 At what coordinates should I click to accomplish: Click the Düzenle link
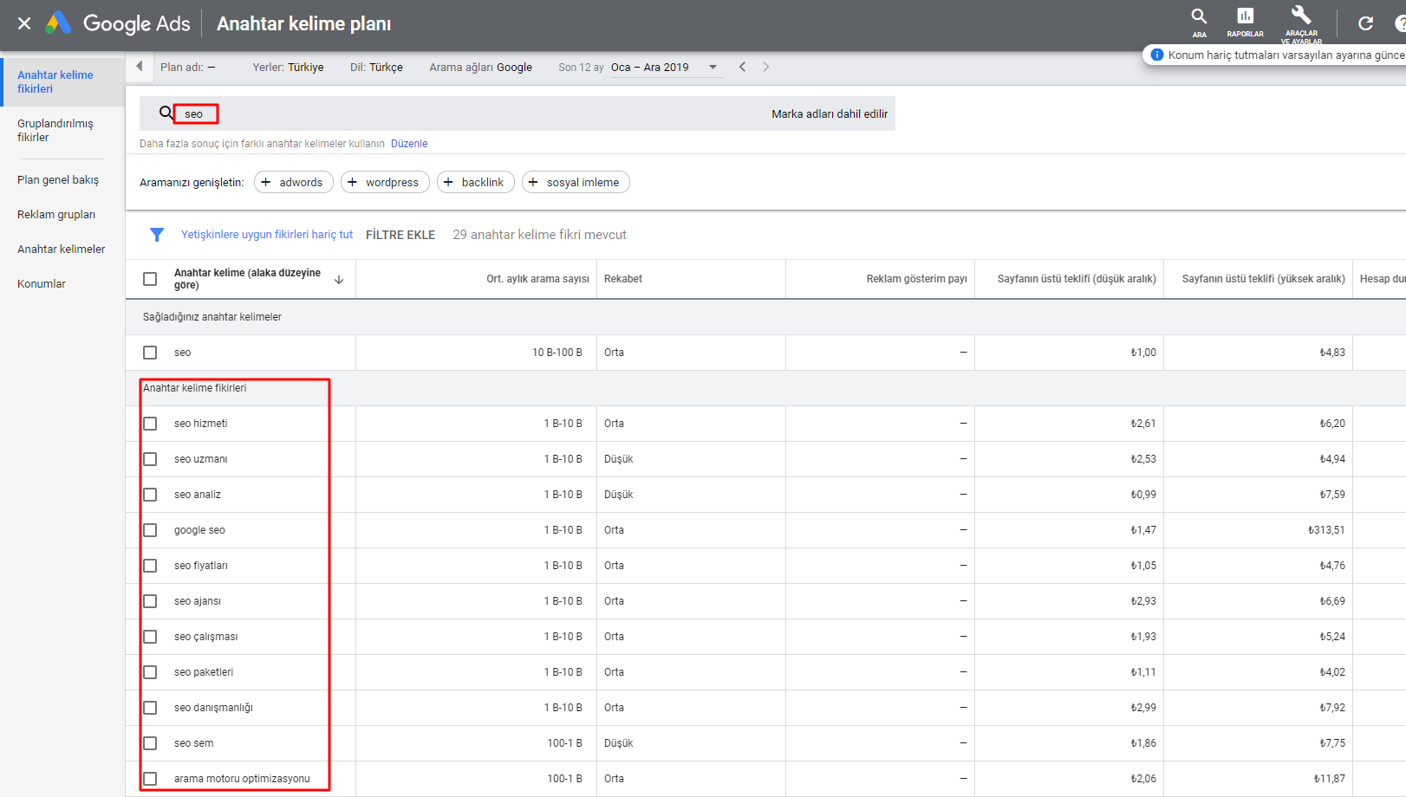409,144
